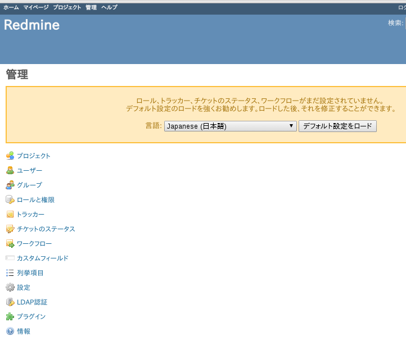Click the 管理 page heading
The image size is (406, 345).
pos(17,74)
